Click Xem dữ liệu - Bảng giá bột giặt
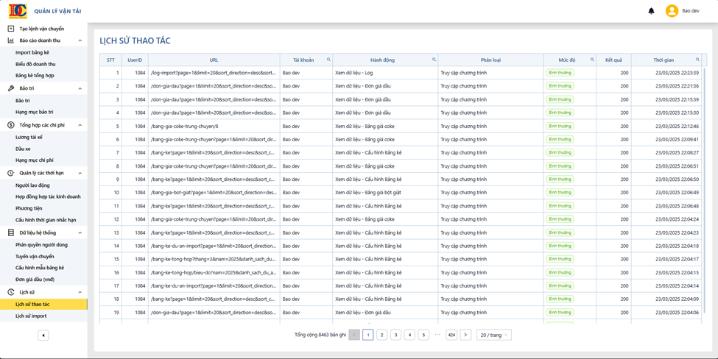 pos(367,193)
